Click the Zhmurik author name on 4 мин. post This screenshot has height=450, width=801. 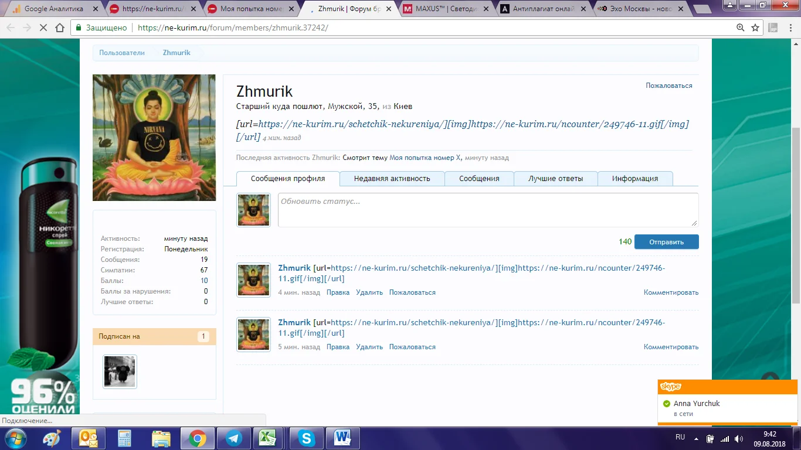[x=294, y=268]
